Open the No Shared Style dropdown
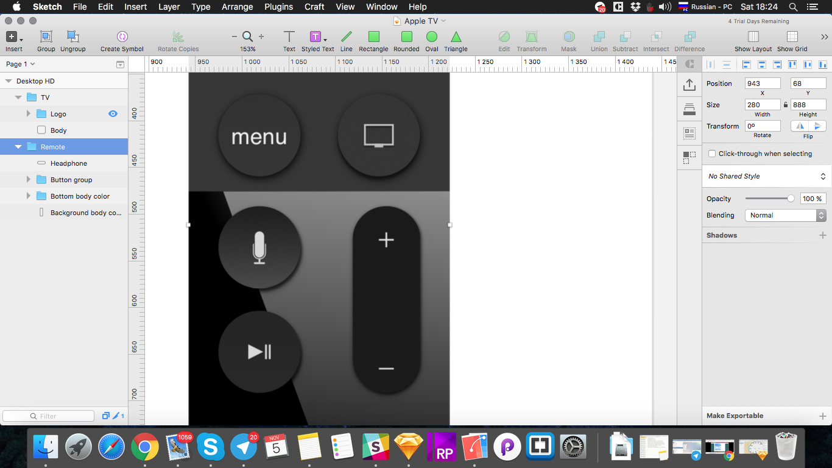Screen dimensions: 832x468 (767, 176)
